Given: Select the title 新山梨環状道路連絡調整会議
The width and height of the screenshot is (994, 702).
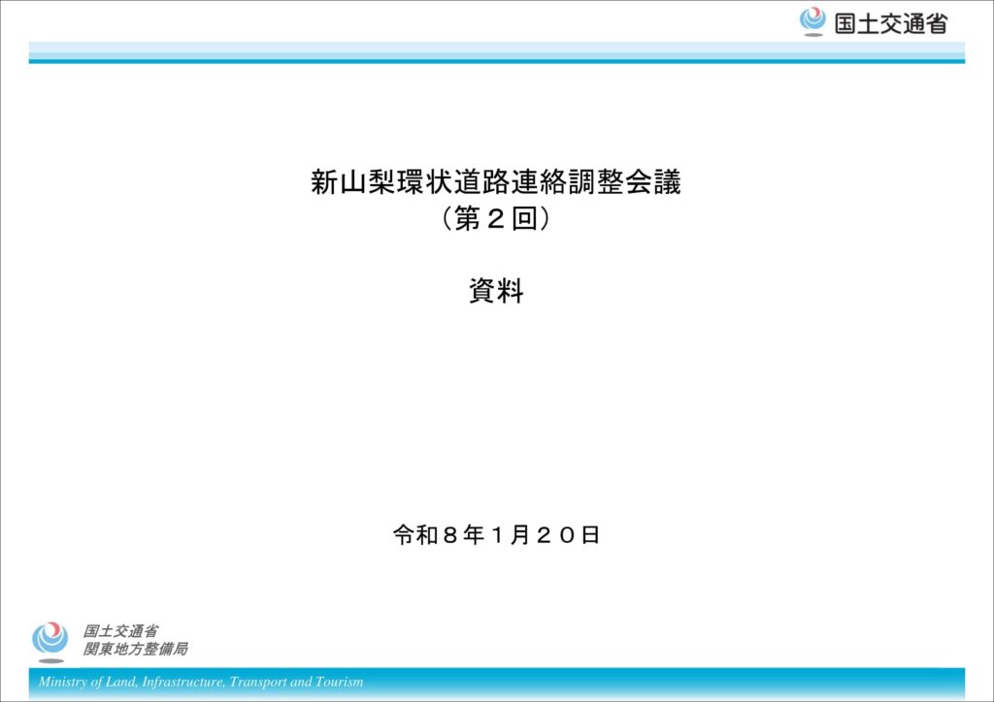Looking at the screenshot, I should 496,182.
